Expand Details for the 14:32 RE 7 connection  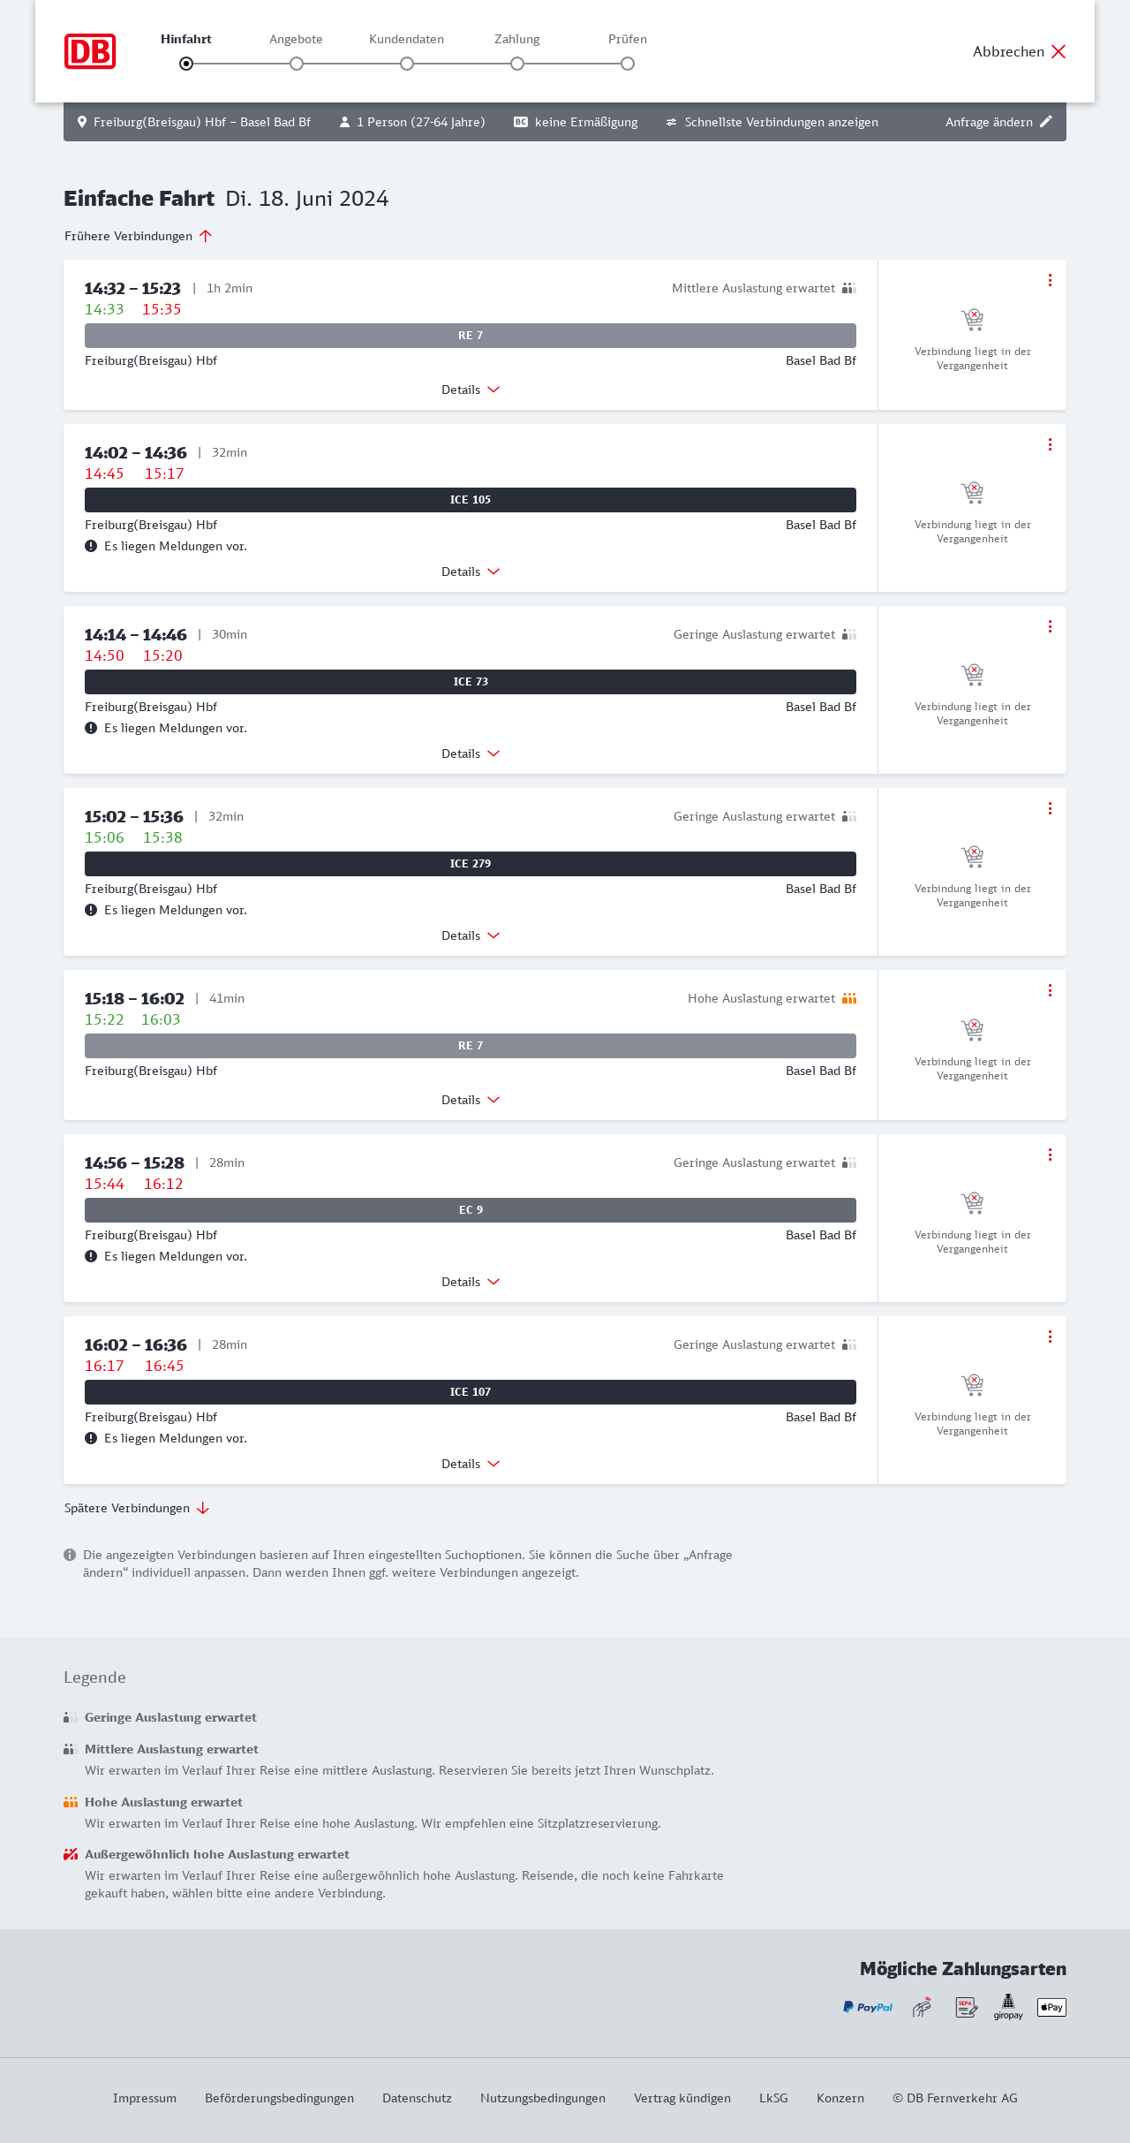click(x=471, y=390)
